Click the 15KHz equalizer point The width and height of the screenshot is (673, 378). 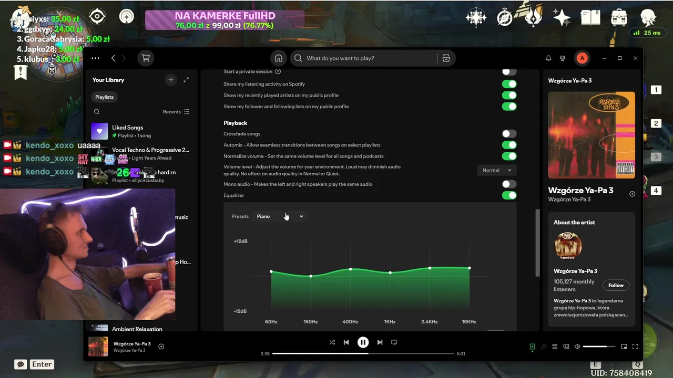pyautogui.click(x=469, y=268)
